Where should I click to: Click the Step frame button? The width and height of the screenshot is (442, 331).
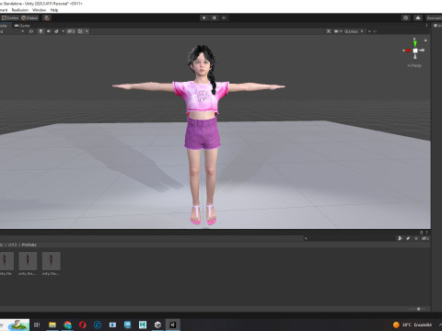tap(224, 17)
